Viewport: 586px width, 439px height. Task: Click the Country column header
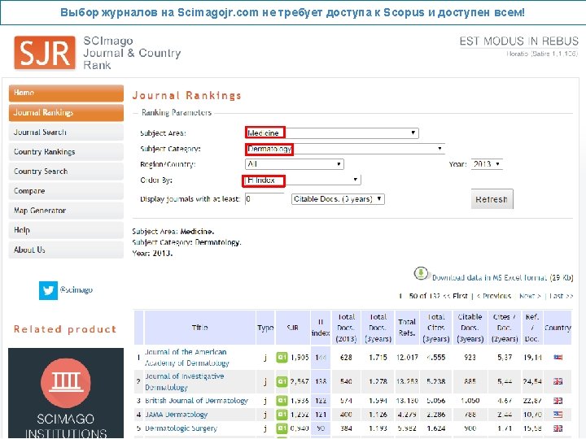(558, 328)
